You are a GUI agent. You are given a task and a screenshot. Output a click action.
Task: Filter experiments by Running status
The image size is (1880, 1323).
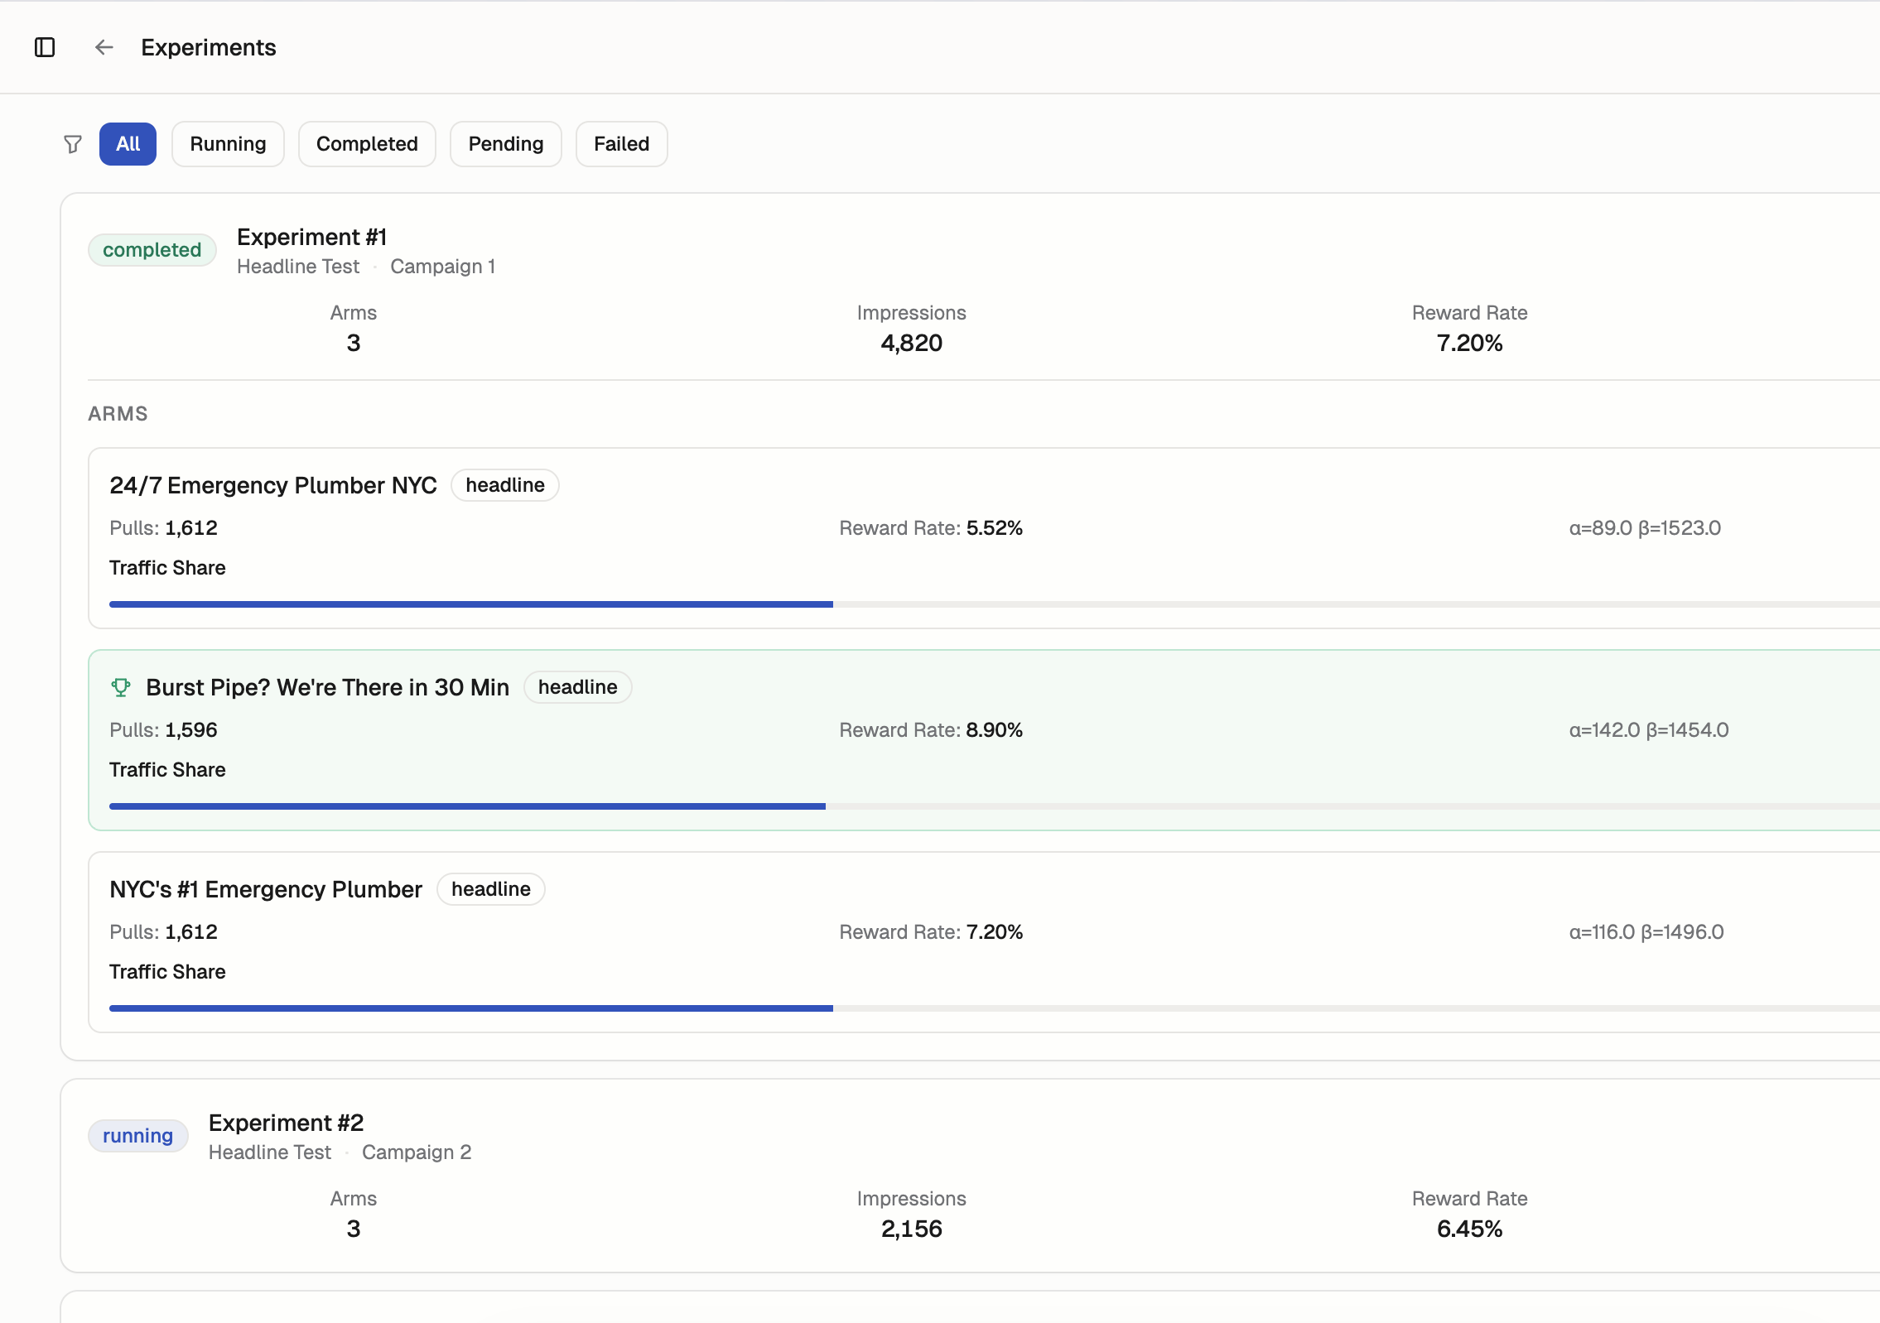228,143
